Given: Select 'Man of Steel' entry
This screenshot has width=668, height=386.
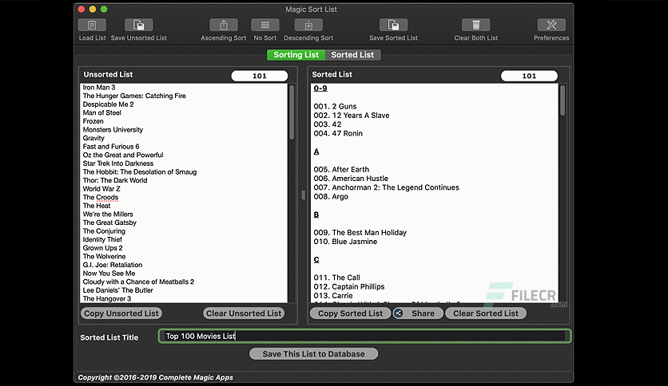Looking at the screenshot, I should click(x=101, y=113).
